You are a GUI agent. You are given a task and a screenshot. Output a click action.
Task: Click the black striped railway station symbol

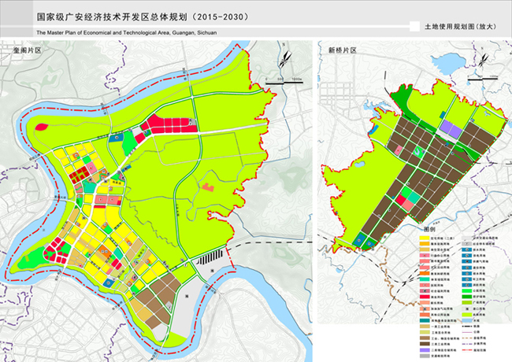click(210, 257)
